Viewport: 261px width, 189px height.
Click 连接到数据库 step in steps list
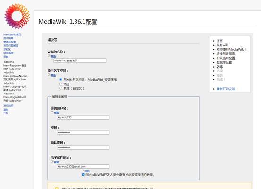click(x=226, y=54)
